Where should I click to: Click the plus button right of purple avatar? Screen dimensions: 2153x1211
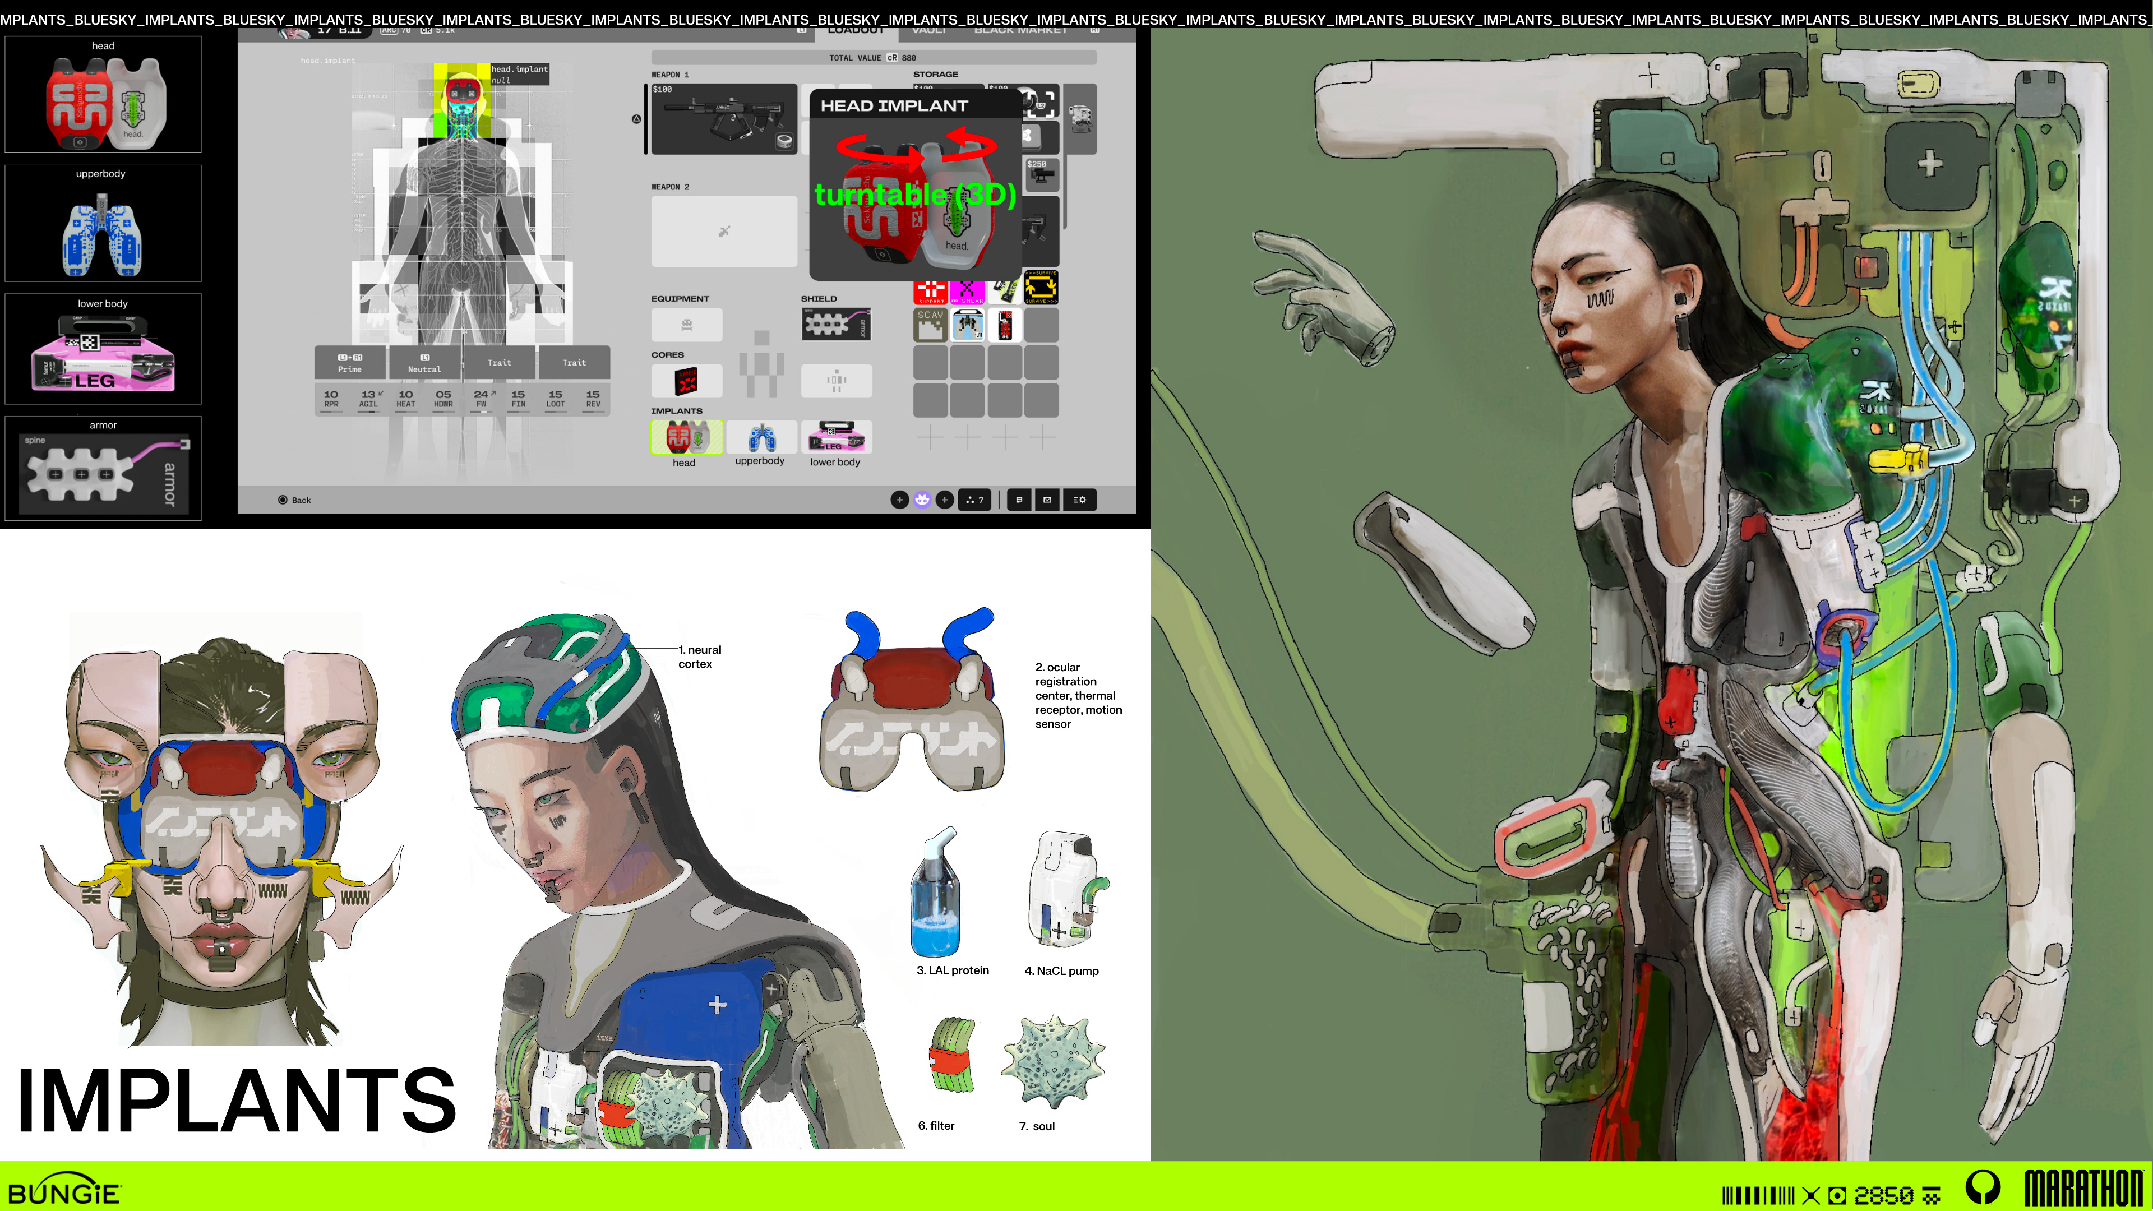click(x=944, y=500)
